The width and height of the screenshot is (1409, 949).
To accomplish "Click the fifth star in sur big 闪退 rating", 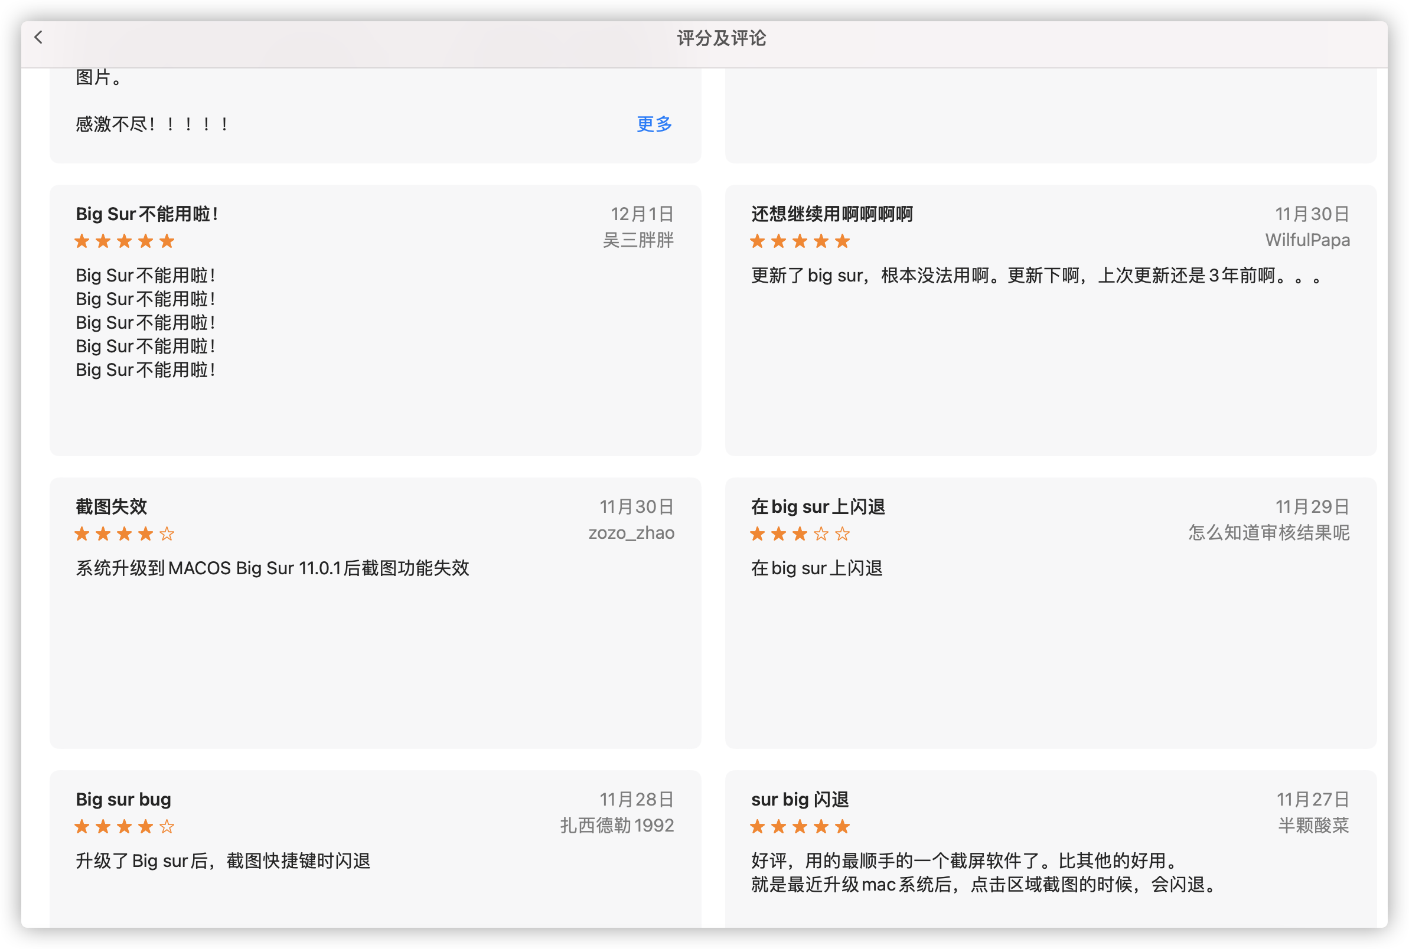I will (843, 826).
